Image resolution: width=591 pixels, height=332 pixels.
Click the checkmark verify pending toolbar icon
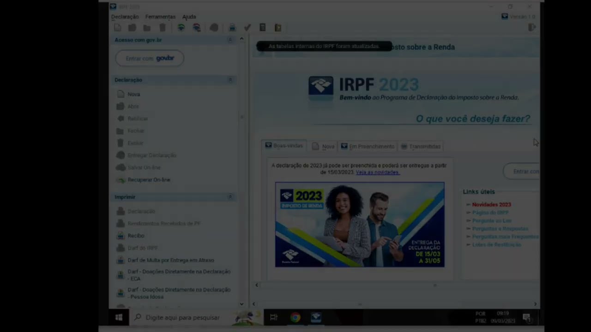pyautogui.click(x=247, y=28)
